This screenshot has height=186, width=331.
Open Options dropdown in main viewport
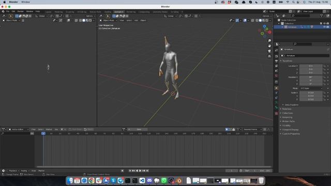pos(267,16)
